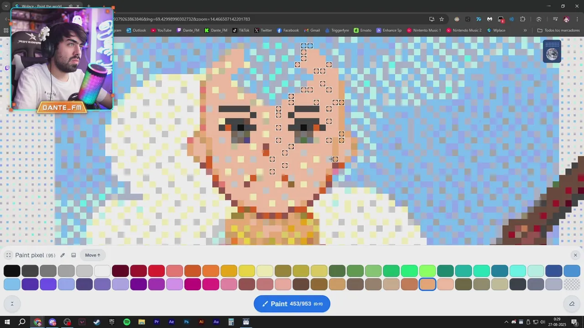Image resolution: width=584 pixels, height=328 pixels.
Task: Collapse the color palette with double chevron
Action: pos(12,304)
